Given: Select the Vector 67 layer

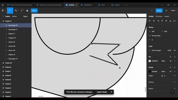Looking at the screenshot, I should tap(16, 42).
